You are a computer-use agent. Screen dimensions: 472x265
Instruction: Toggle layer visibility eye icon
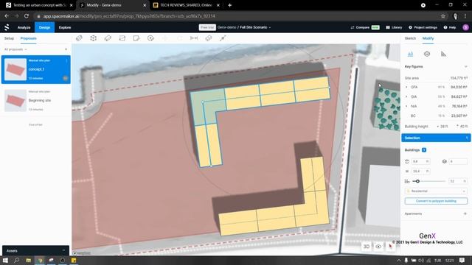(378, 247)
